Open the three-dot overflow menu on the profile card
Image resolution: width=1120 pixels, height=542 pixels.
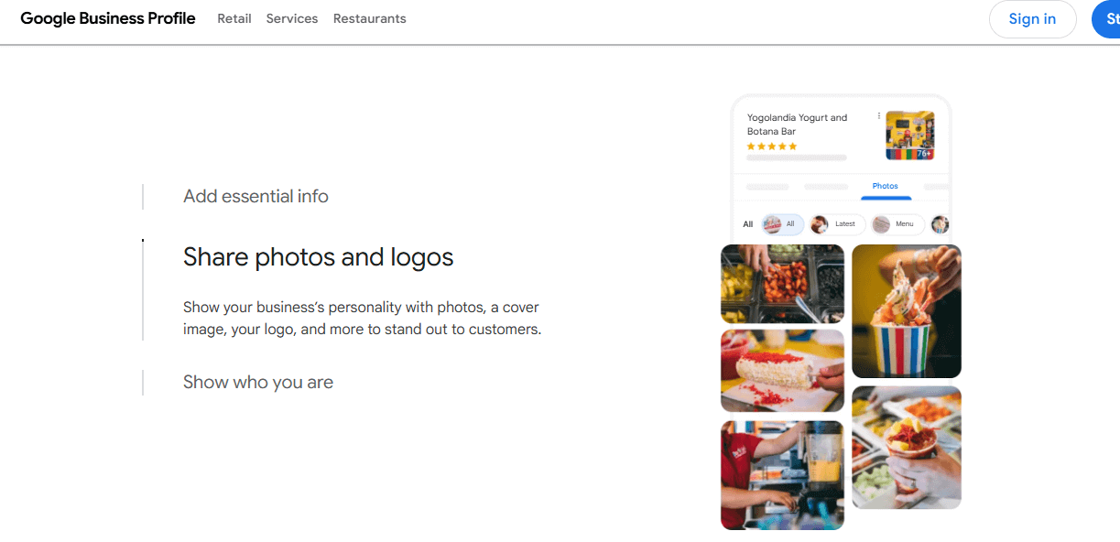pyautogui.click(x=878, y=115)
